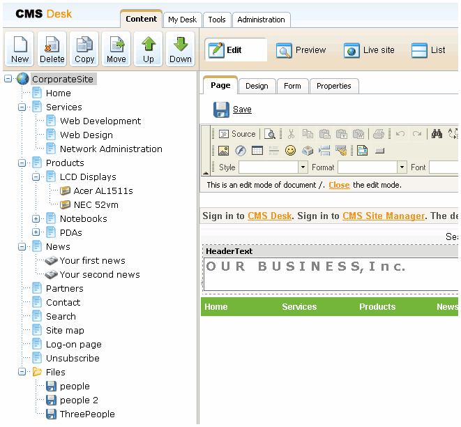Click the Close edit mode link
The image size is (461, 427).
click(339, 185)
